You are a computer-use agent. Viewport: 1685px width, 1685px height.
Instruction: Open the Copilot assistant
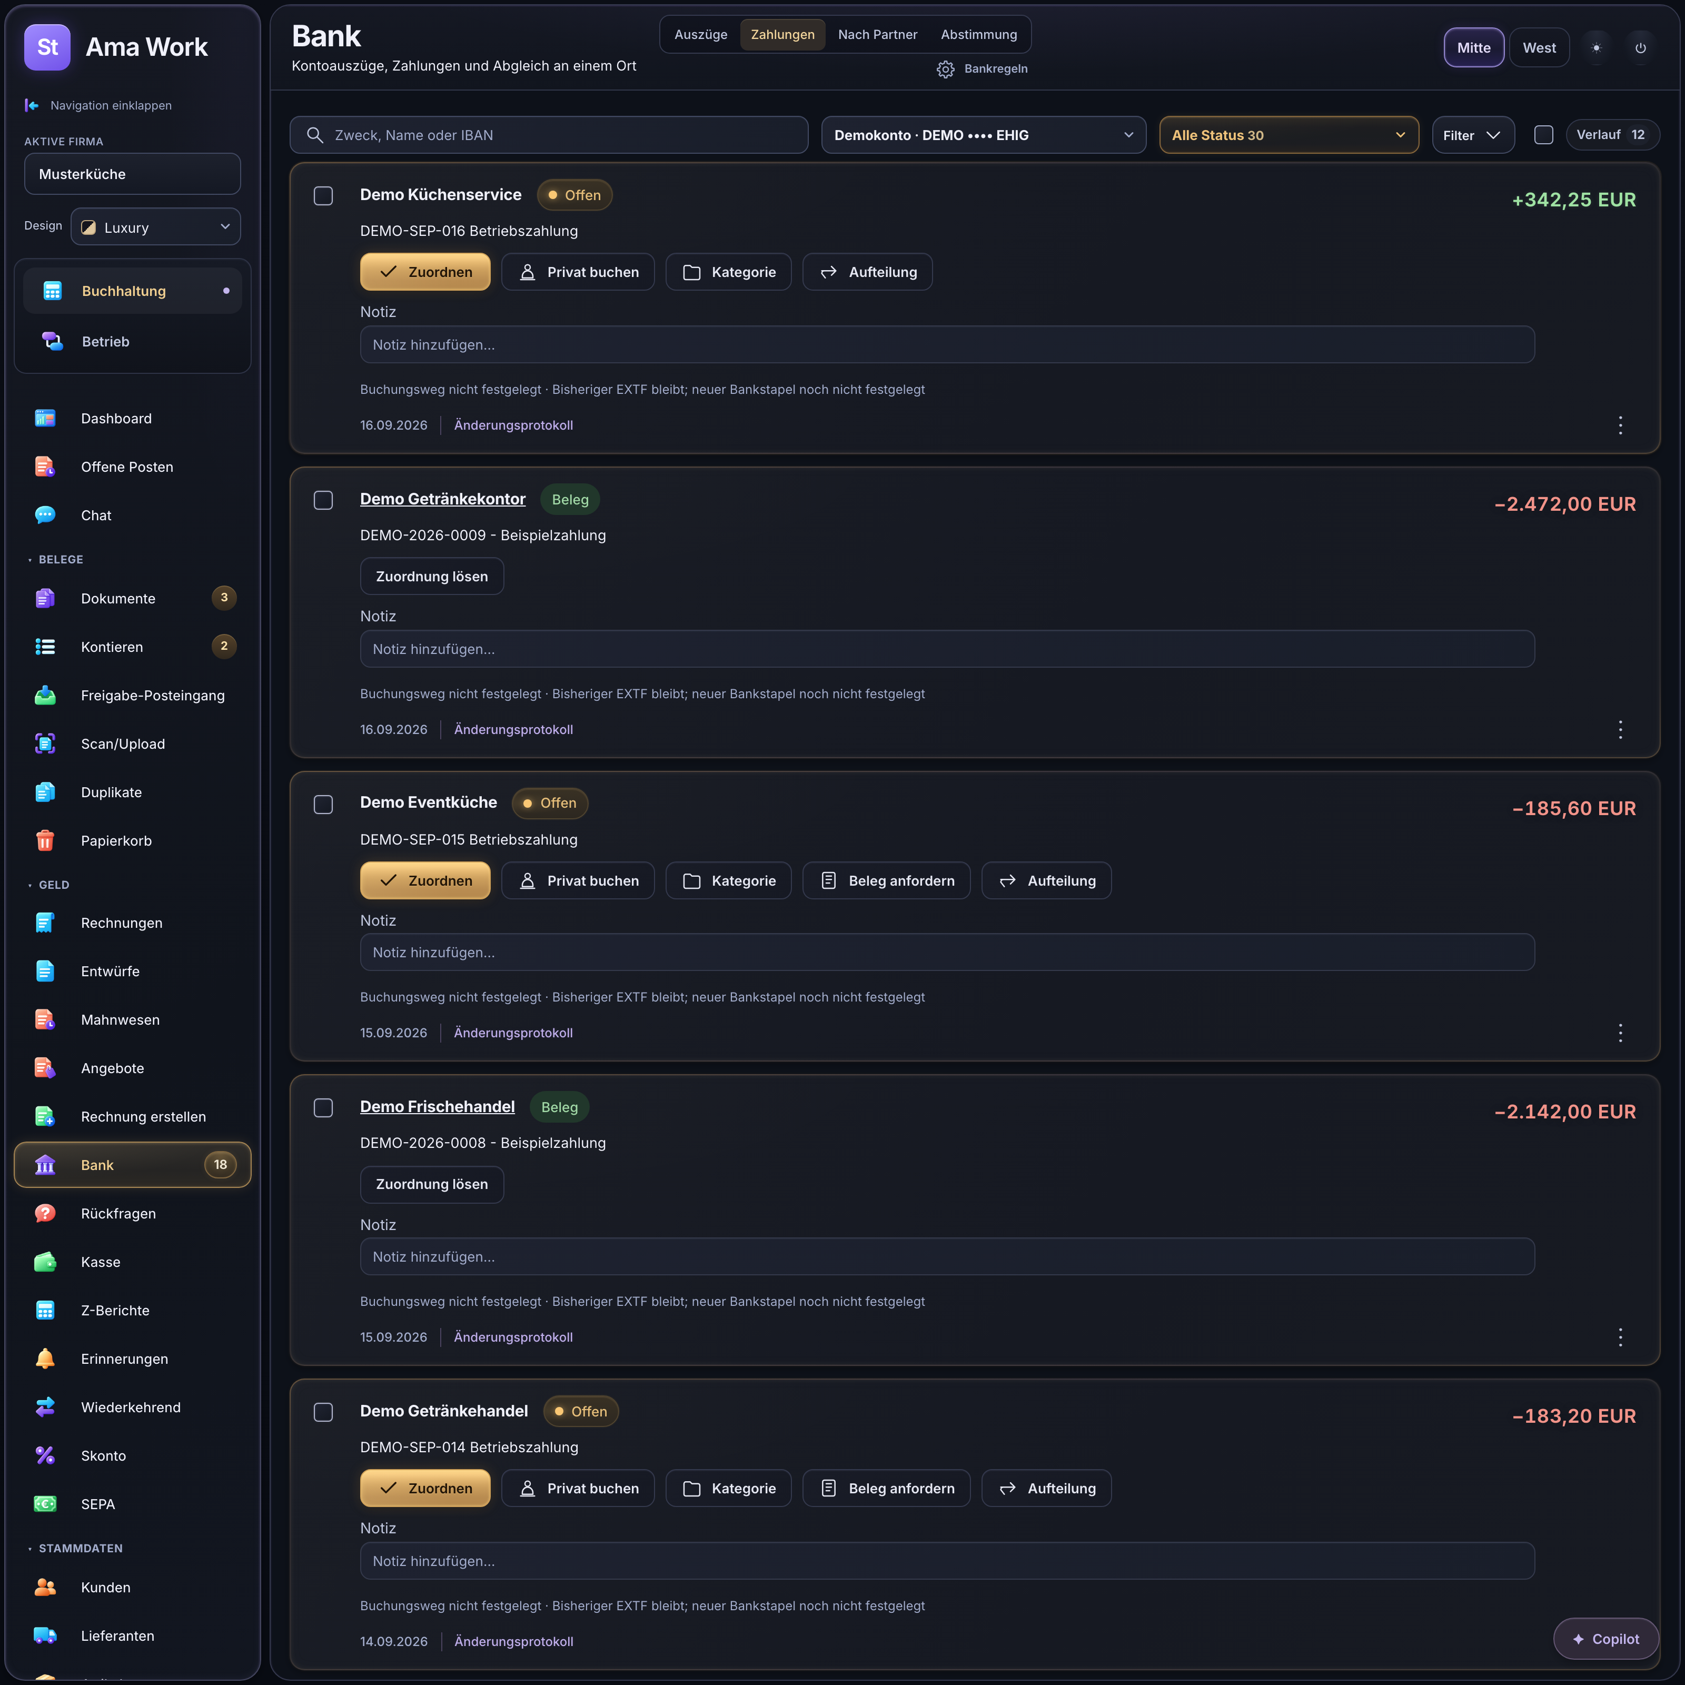tap(1605, 1640)
